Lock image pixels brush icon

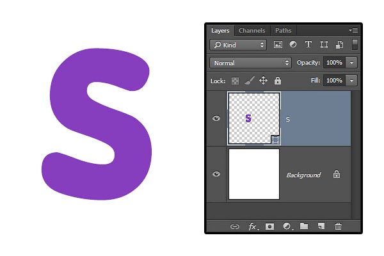click(x=250, y=81)
